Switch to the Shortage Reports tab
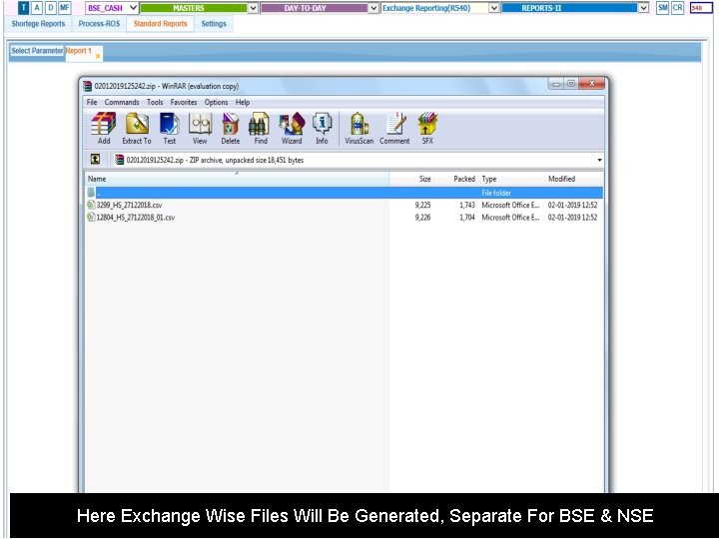Image resolution: width=719 pixels, height=539 pixels. (x=38, y=24)
